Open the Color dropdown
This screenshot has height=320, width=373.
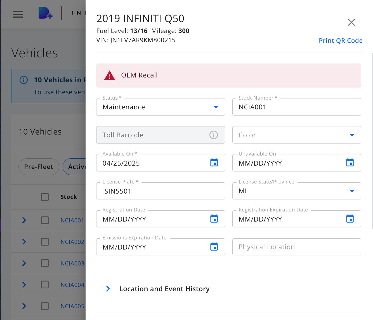tap(297, 135)
